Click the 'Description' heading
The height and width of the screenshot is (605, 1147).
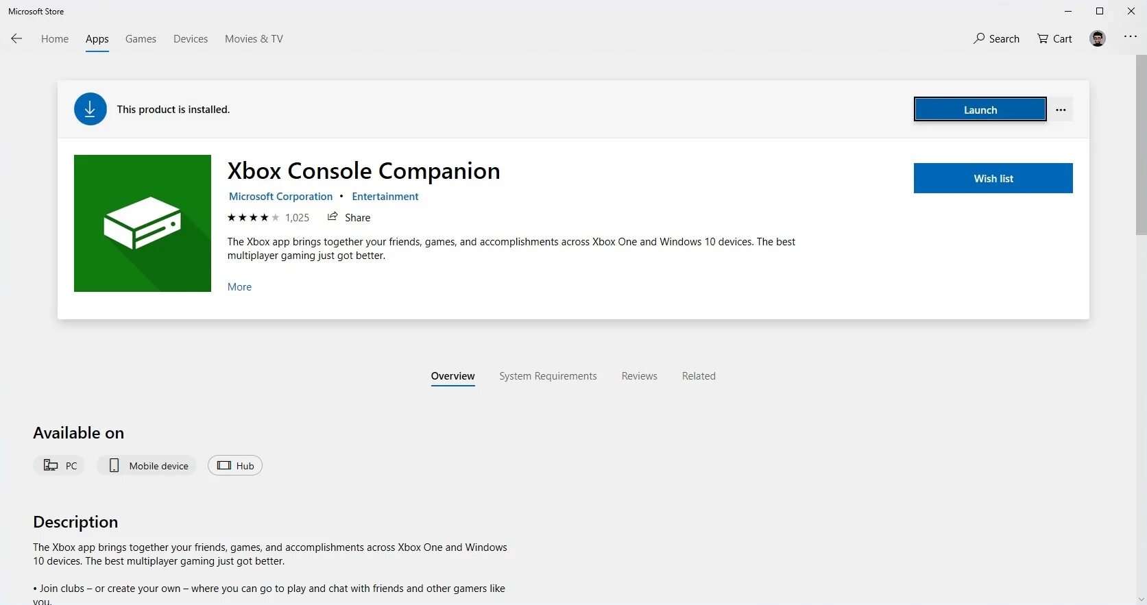pyautogui.click(x=75, y=522)
